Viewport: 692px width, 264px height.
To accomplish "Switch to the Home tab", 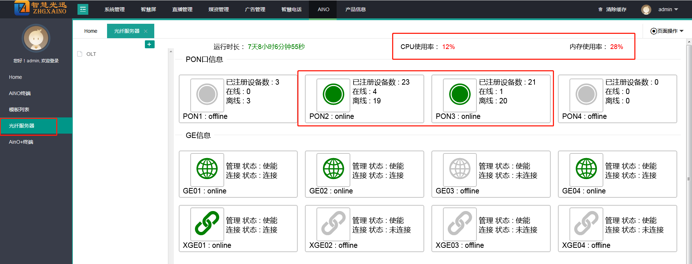I will pos(90,31).
